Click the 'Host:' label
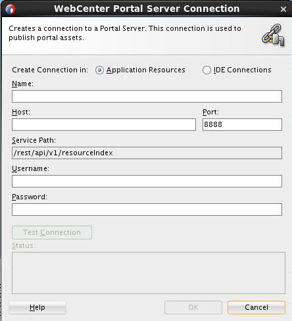 coord(21,112)
